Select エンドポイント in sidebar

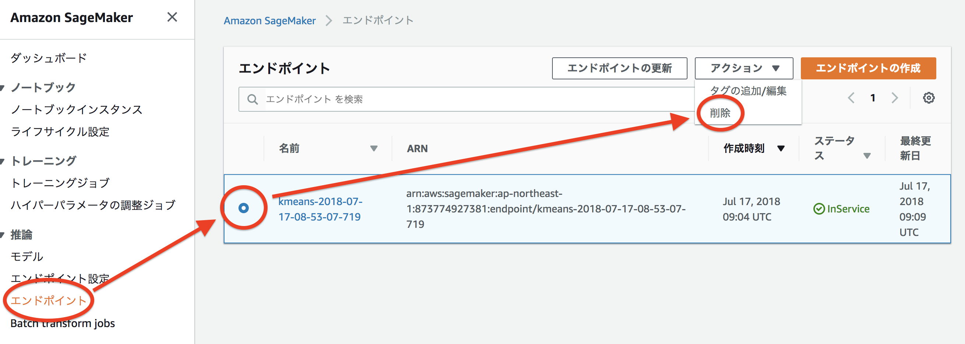click(x=49, y=301)
